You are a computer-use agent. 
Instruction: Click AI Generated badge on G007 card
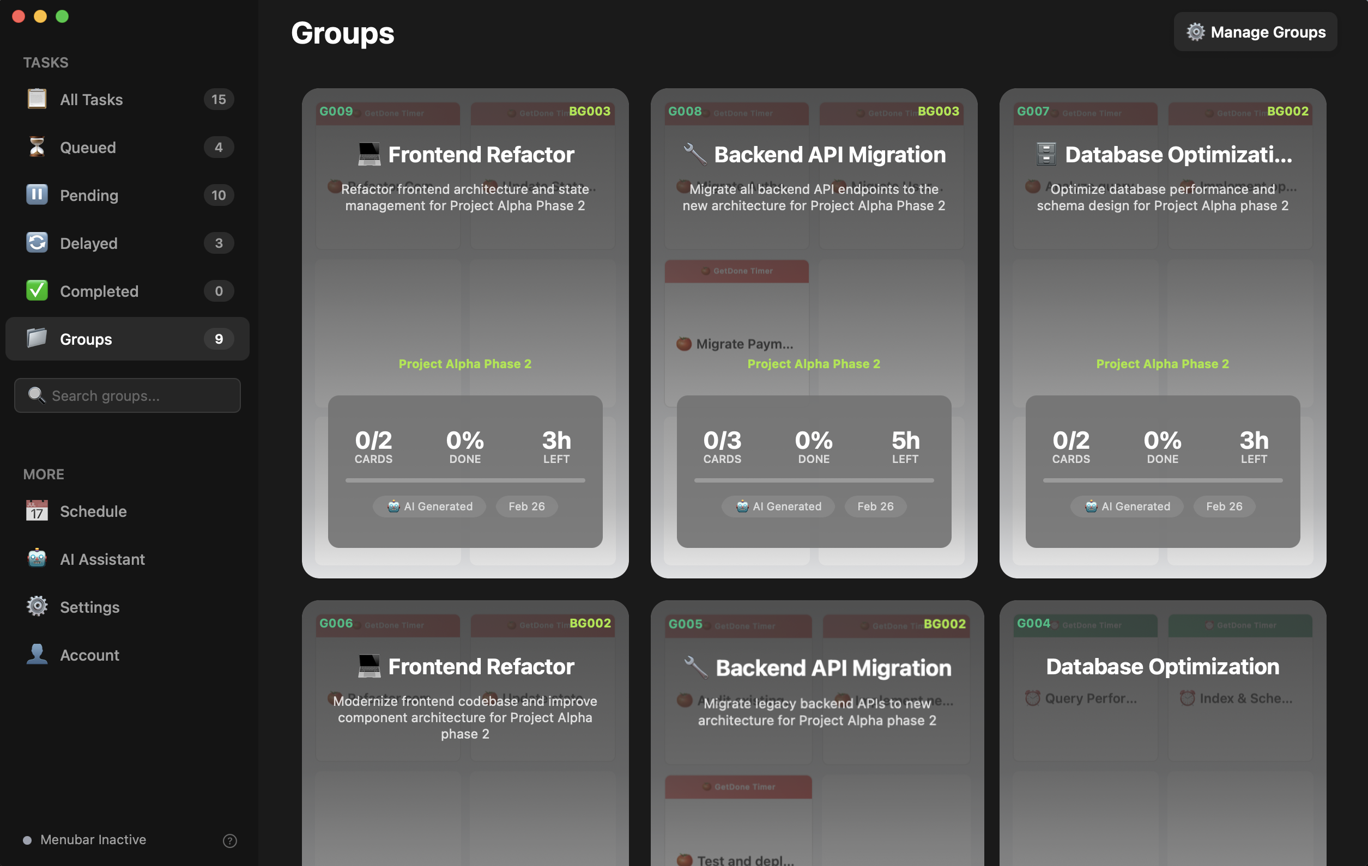tap(1127, 506)
